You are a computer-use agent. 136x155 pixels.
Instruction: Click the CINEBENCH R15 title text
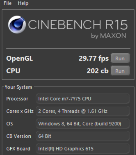tap(78, 25)
